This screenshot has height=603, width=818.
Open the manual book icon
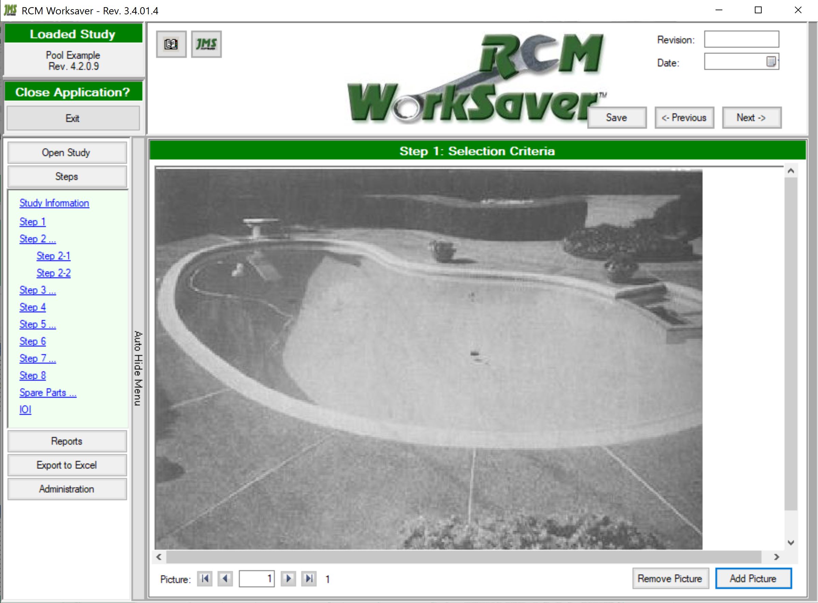coord(171,44)
